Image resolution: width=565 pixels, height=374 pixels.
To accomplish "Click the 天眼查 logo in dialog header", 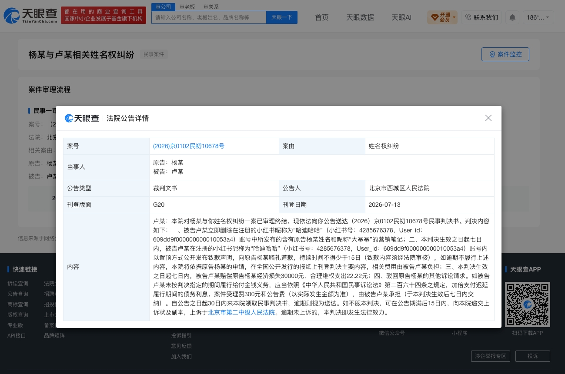I will 82,118.
